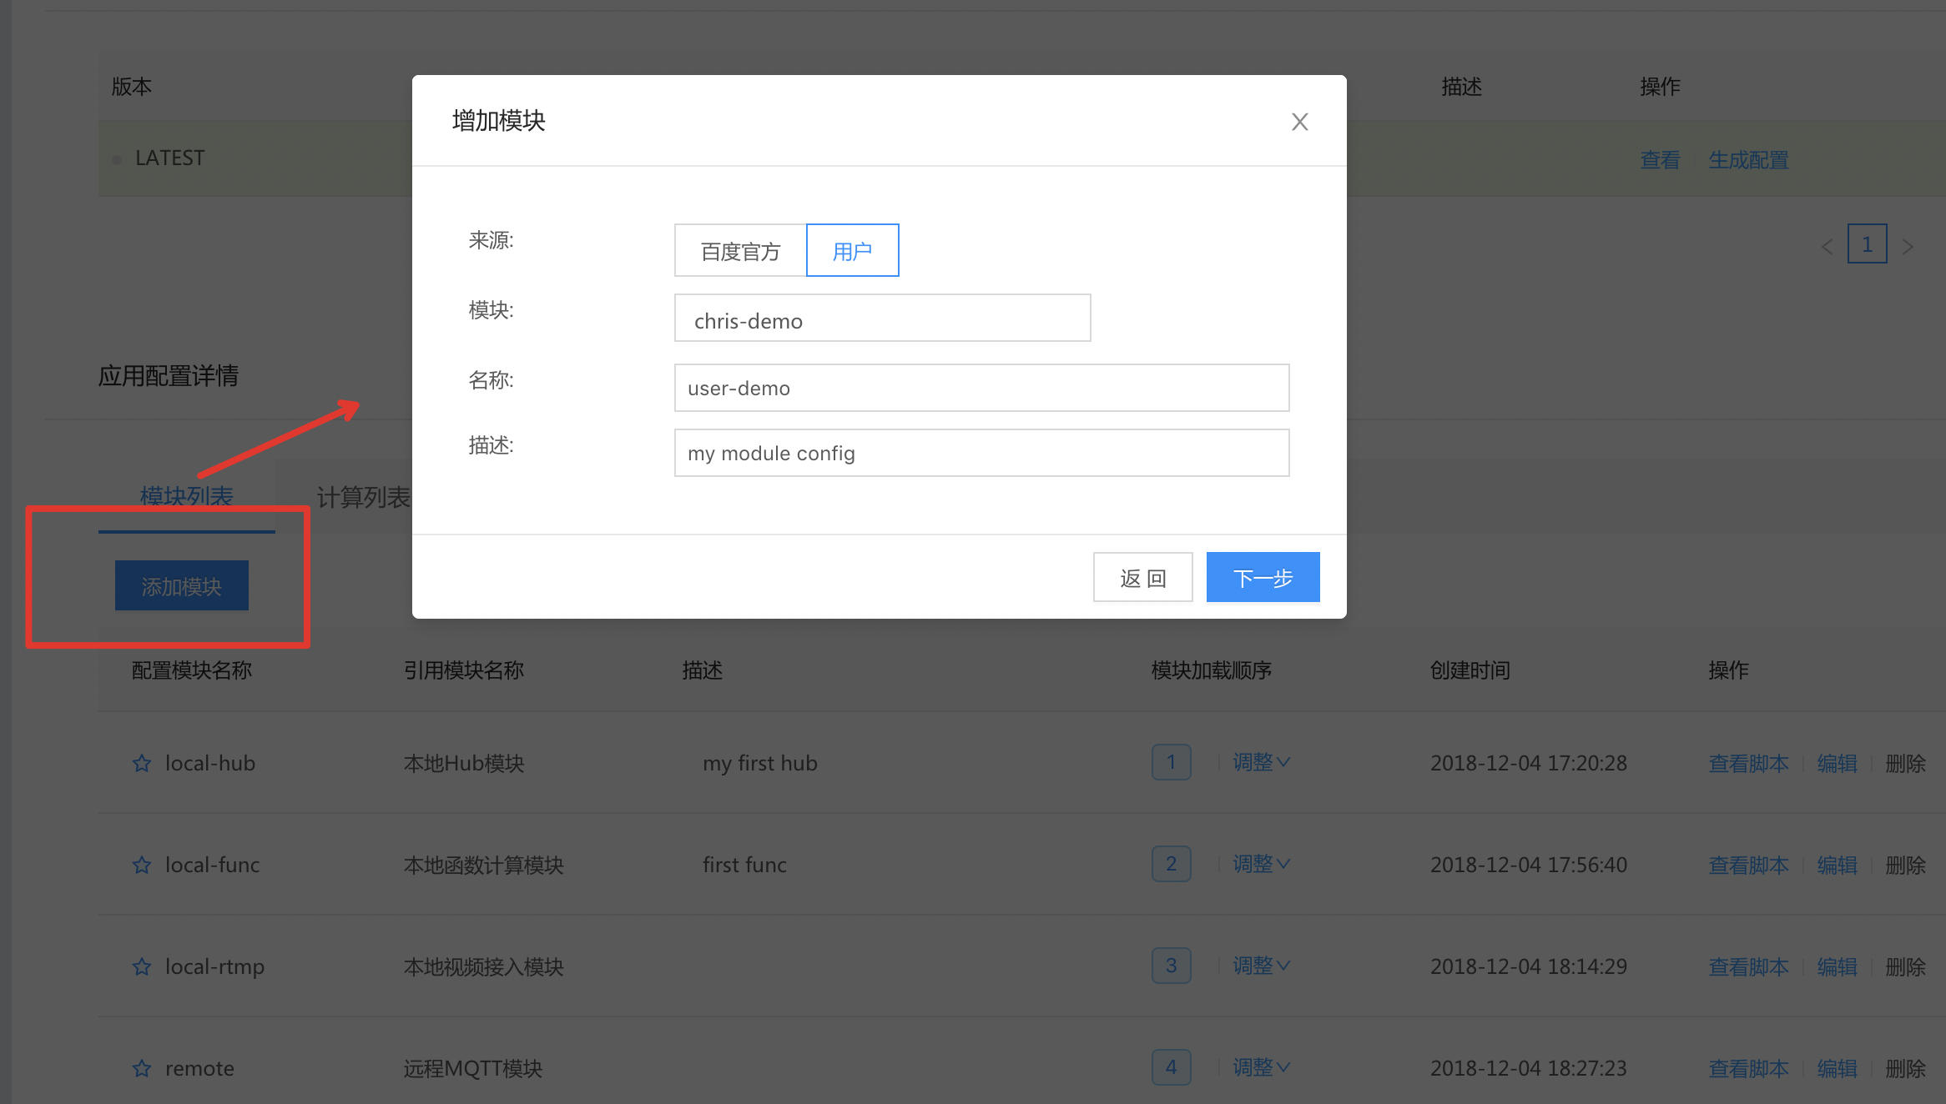This screenshot has width=1946, height=1104.
Task: Click the 返回 button in dialog
Action: [1142, 578]
